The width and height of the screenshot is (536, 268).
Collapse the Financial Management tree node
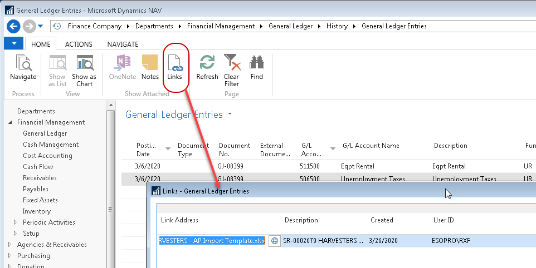[x=10, y=122]
